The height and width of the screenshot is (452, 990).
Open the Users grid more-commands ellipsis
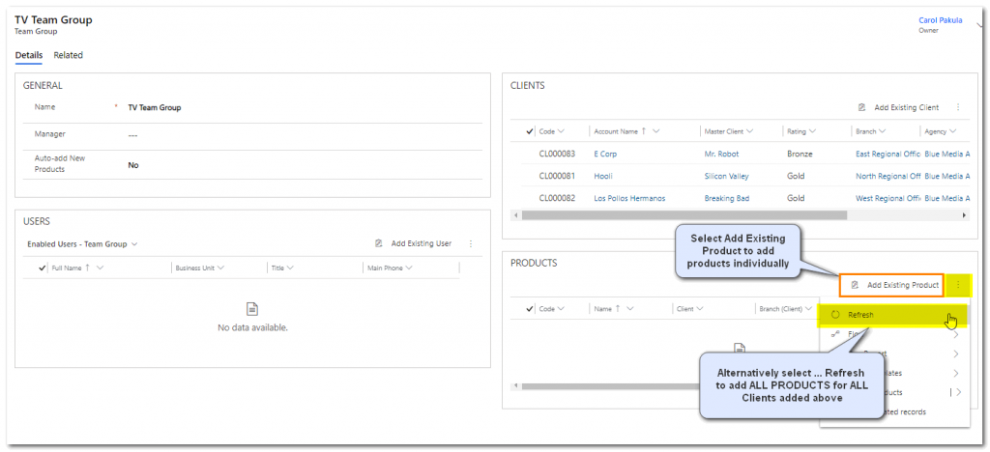click(x=471, y=244)
